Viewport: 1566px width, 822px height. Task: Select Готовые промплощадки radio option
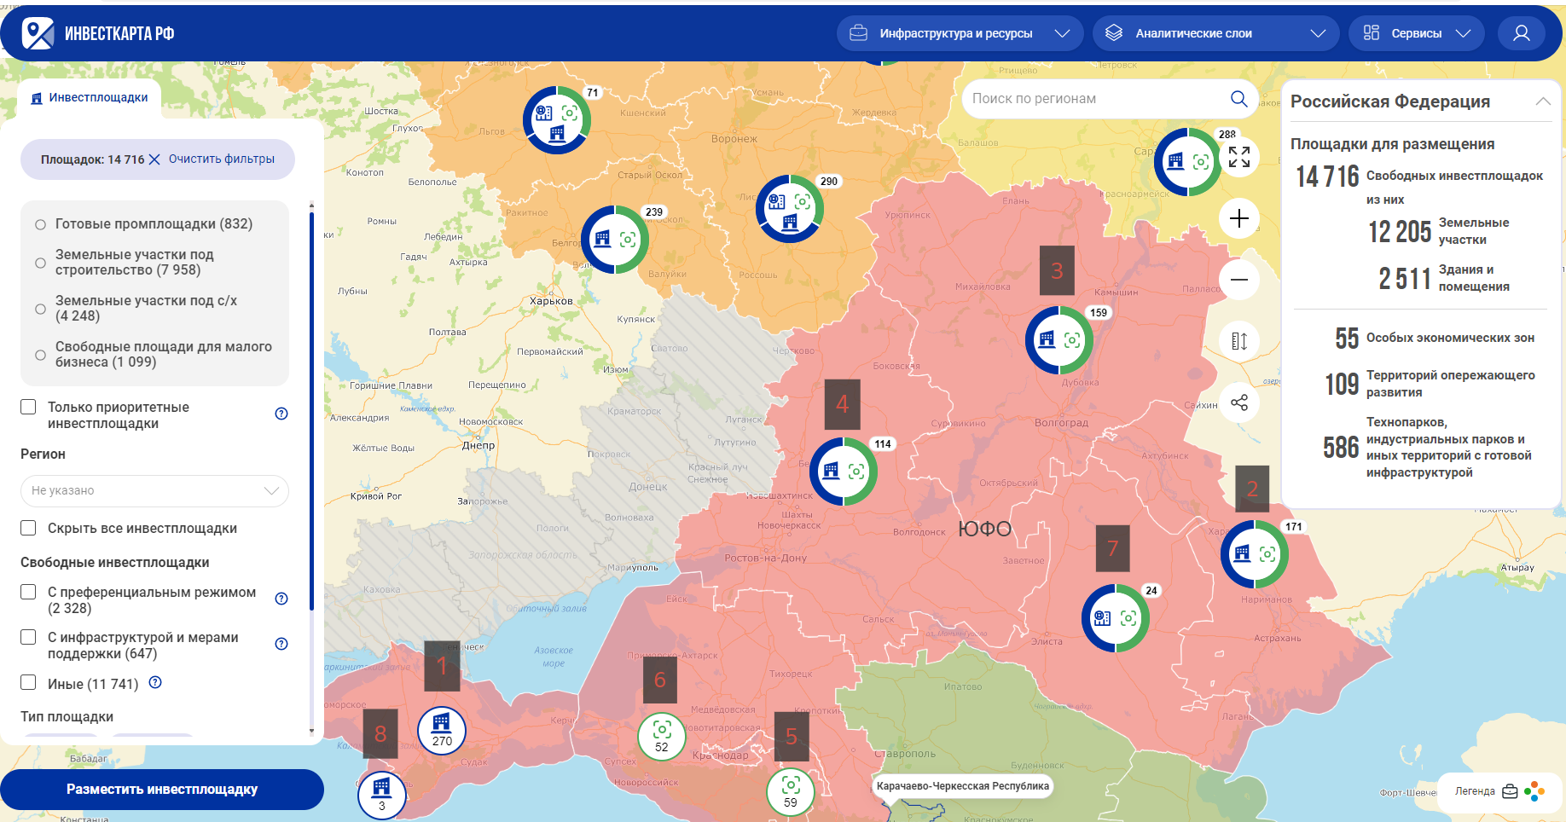pyautogui.click(x=40, y=224)
